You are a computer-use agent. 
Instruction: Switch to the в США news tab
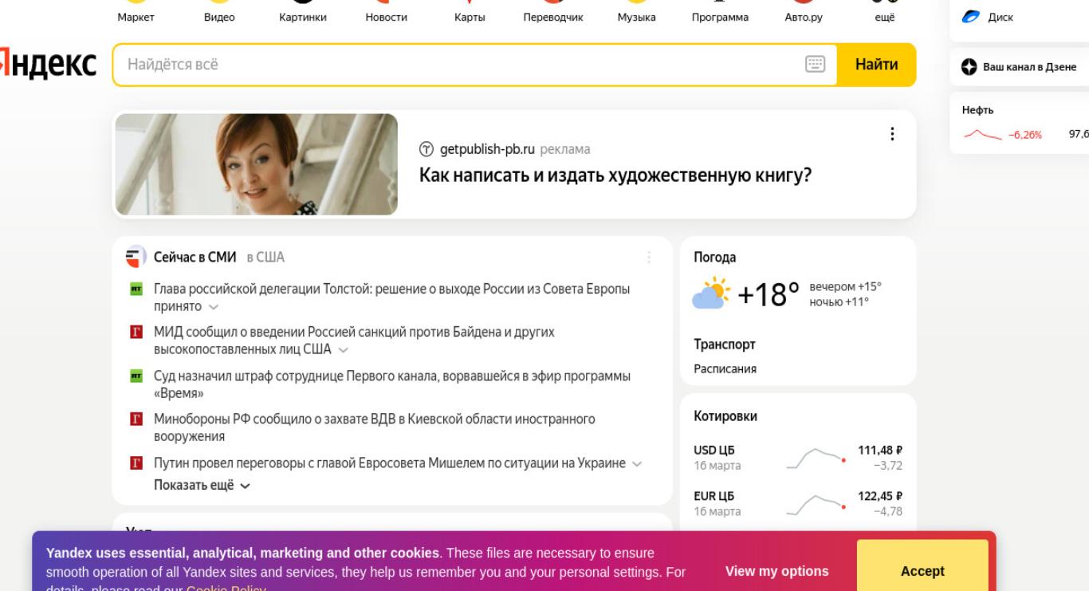pyautogui.click(x=265, y=257)
